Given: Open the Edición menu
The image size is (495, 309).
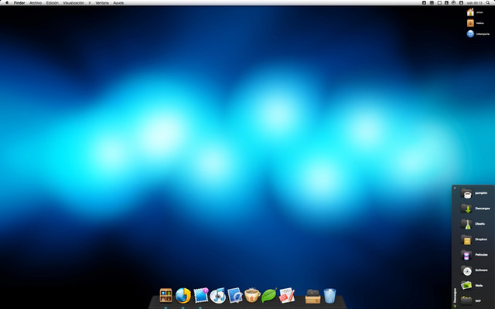Looking at the screenshot, I should click(53, 3).
